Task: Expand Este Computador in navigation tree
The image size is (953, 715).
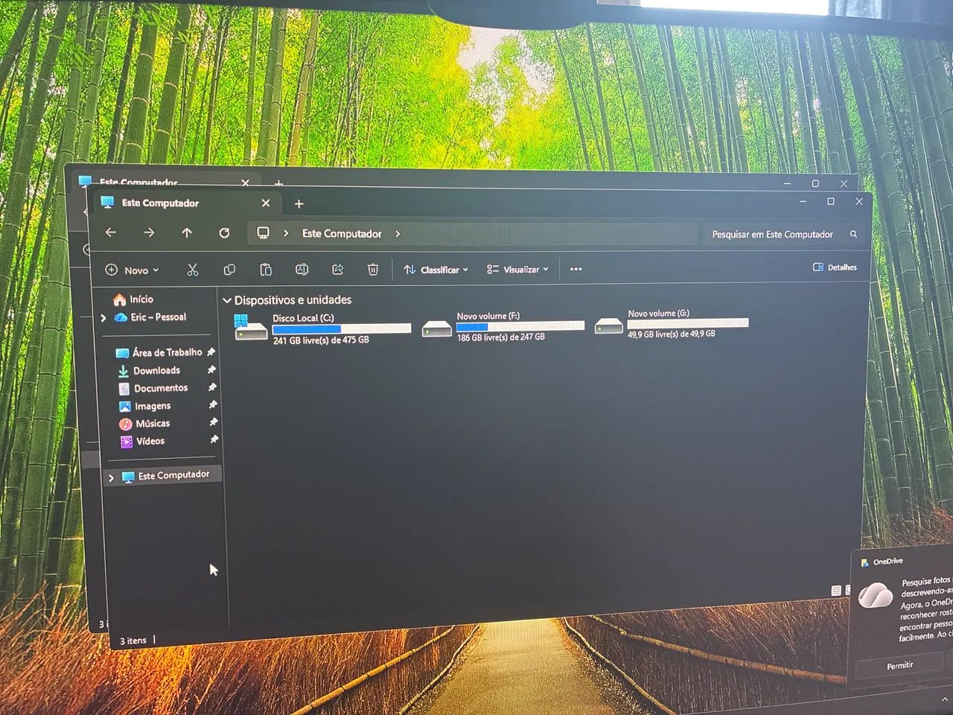Action: (111, 477)
